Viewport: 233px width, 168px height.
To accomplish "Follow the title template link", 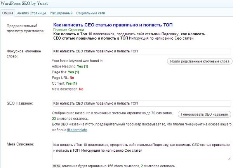I will pyautogui.click(x=77, y=130).
